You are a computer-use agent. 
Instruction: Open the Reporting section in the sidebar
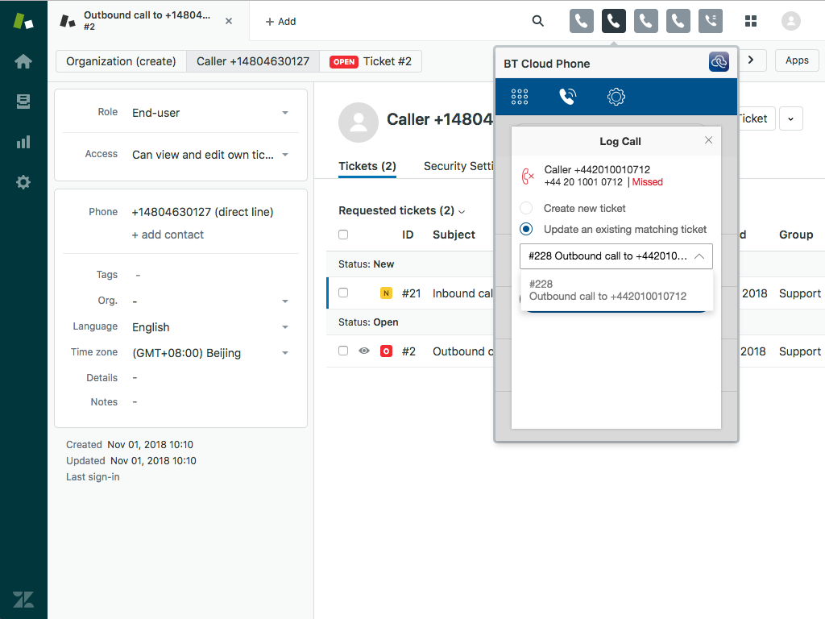click(23, 141)
